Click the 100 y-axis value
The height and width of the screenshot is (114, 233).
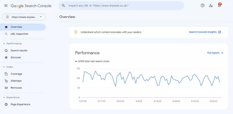(78, 78)
